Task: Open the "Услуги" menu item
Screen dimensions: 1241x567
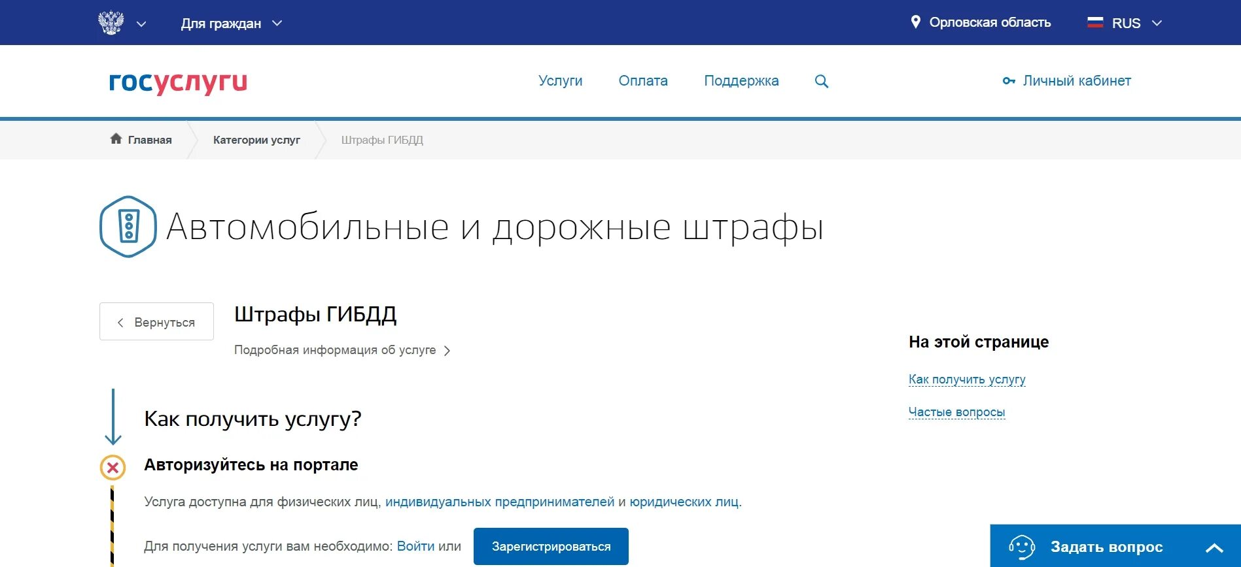Action: pyautogui.click(x=560, y=81)
